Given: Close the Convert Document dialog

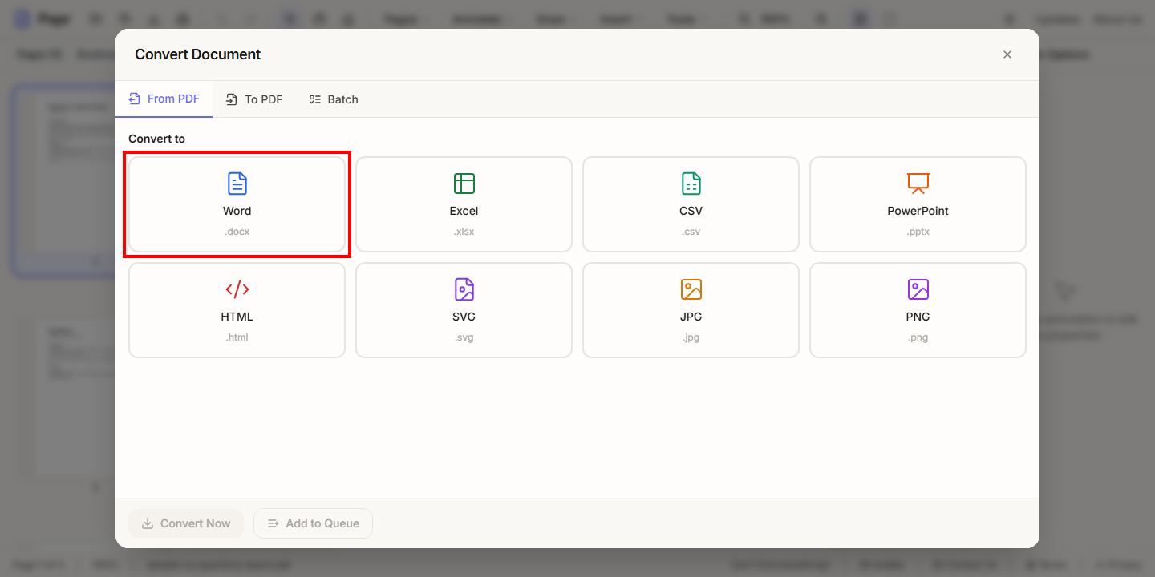Looking at the screenshot, I should 1007,54.
